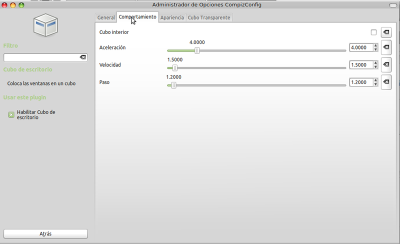
Task: Open the Cubo Transparente tab
Action: pos(208,17)
